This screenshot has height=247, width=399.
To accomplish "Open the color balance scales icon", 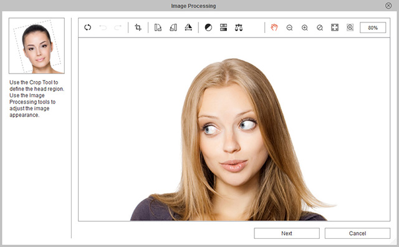I will point(239,27).
